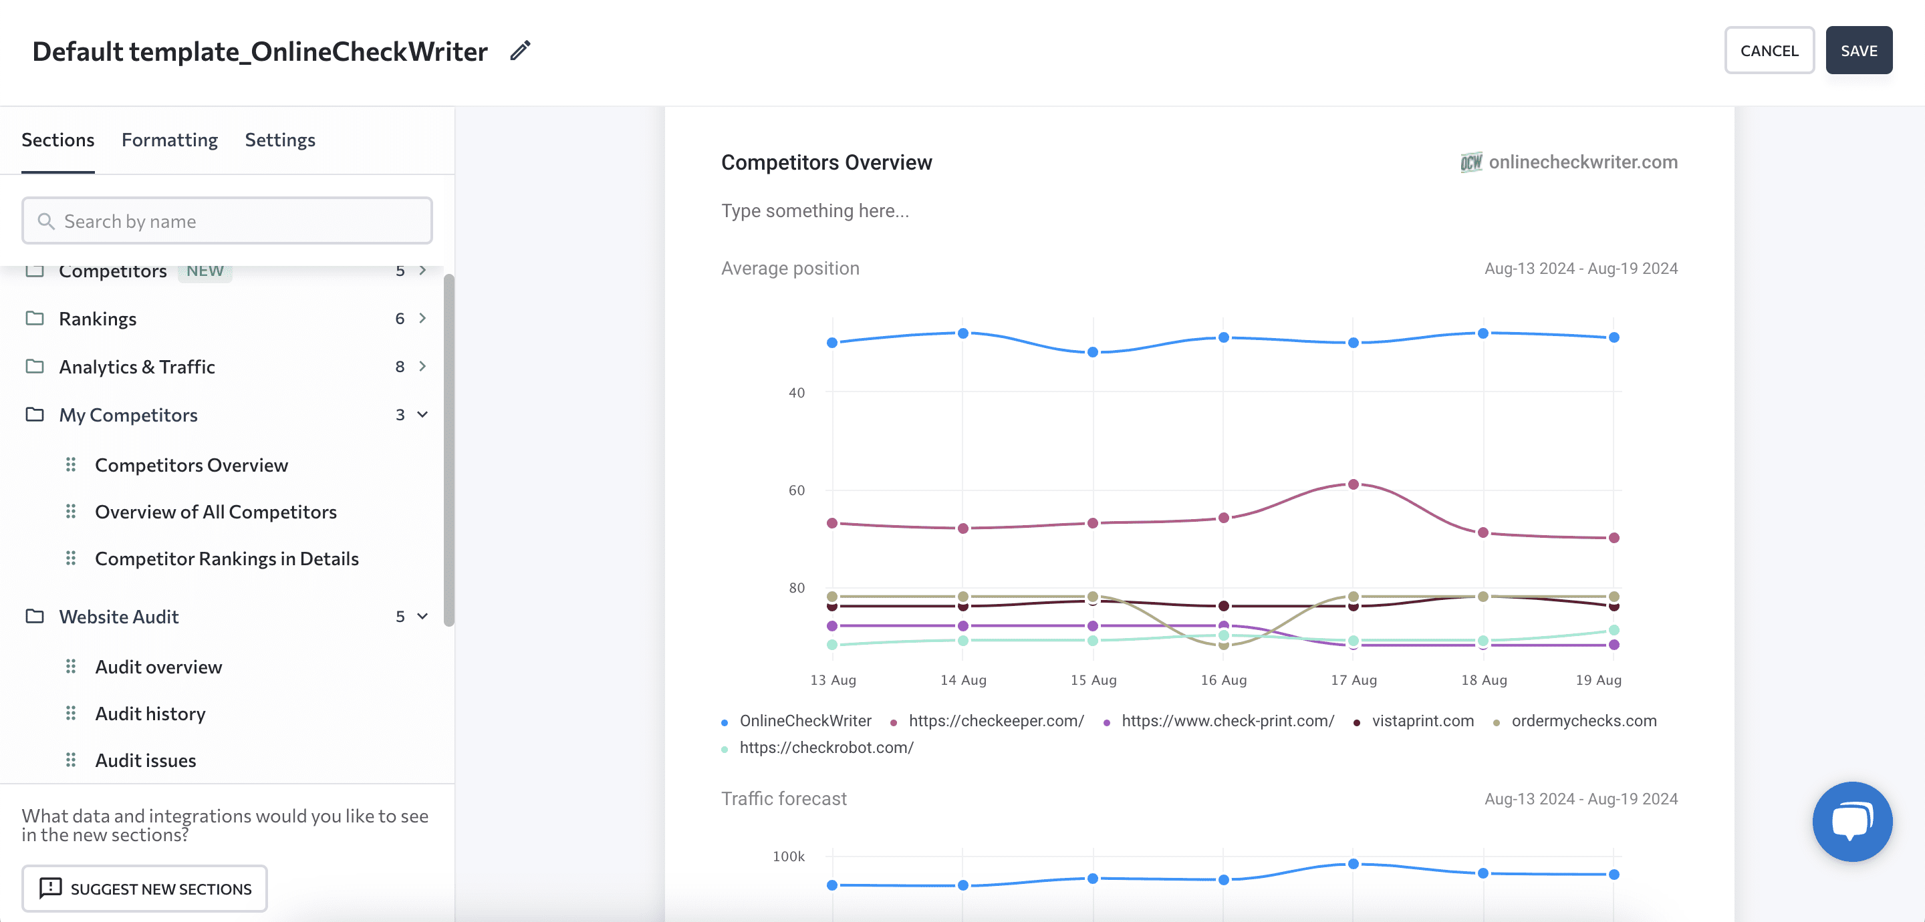This screenshot has height=922, width=1925.
Task: Collapse the My Competitors section chevron
Action: [x=422, y=414]
